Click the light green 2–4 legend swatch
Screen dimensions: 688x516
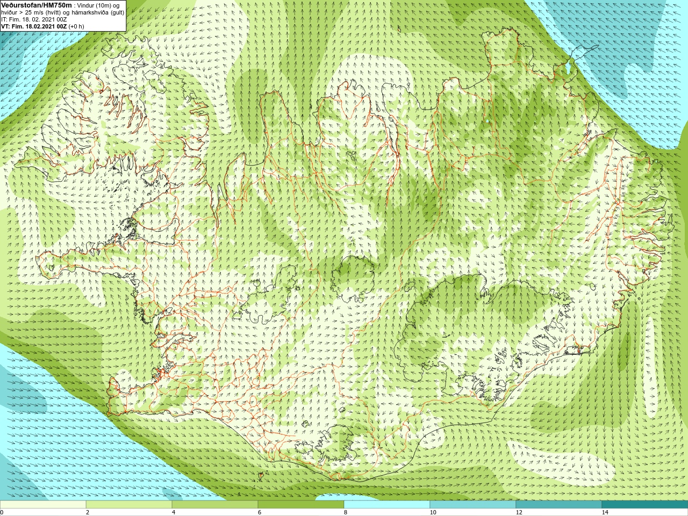coord(129,505)
